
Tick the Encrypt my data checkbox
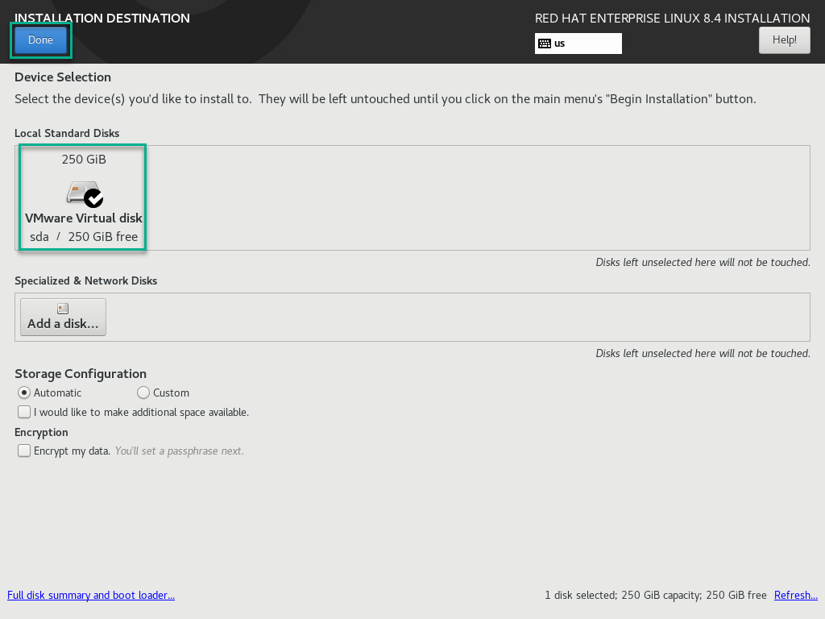coord(24,451)
